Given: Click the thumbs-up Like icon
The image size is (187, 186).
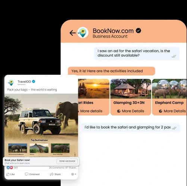Looking at the screenshot, I should coord(8,174).
